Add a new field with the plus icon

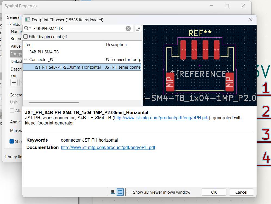(x=14, y=83)
